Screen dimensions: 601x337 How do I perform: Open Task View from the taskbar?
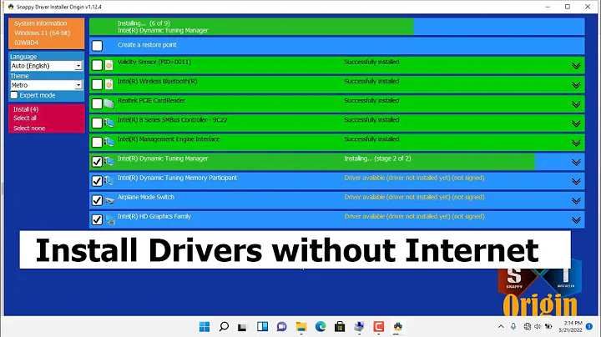tap(242, 327)
